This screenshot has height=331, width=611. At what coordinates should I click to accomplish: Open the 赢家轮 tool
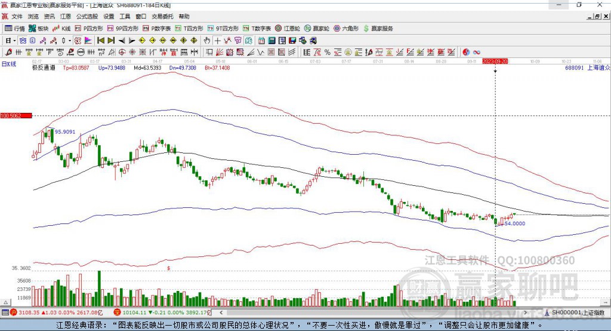point(317,29)
